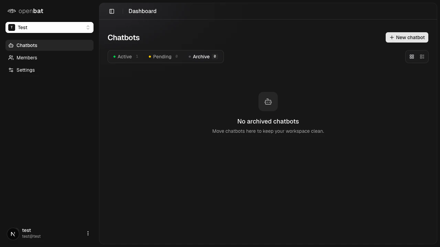Expand workspace selector with up-down chevrons
Screen dimensions: 440x247
[88, 27]
